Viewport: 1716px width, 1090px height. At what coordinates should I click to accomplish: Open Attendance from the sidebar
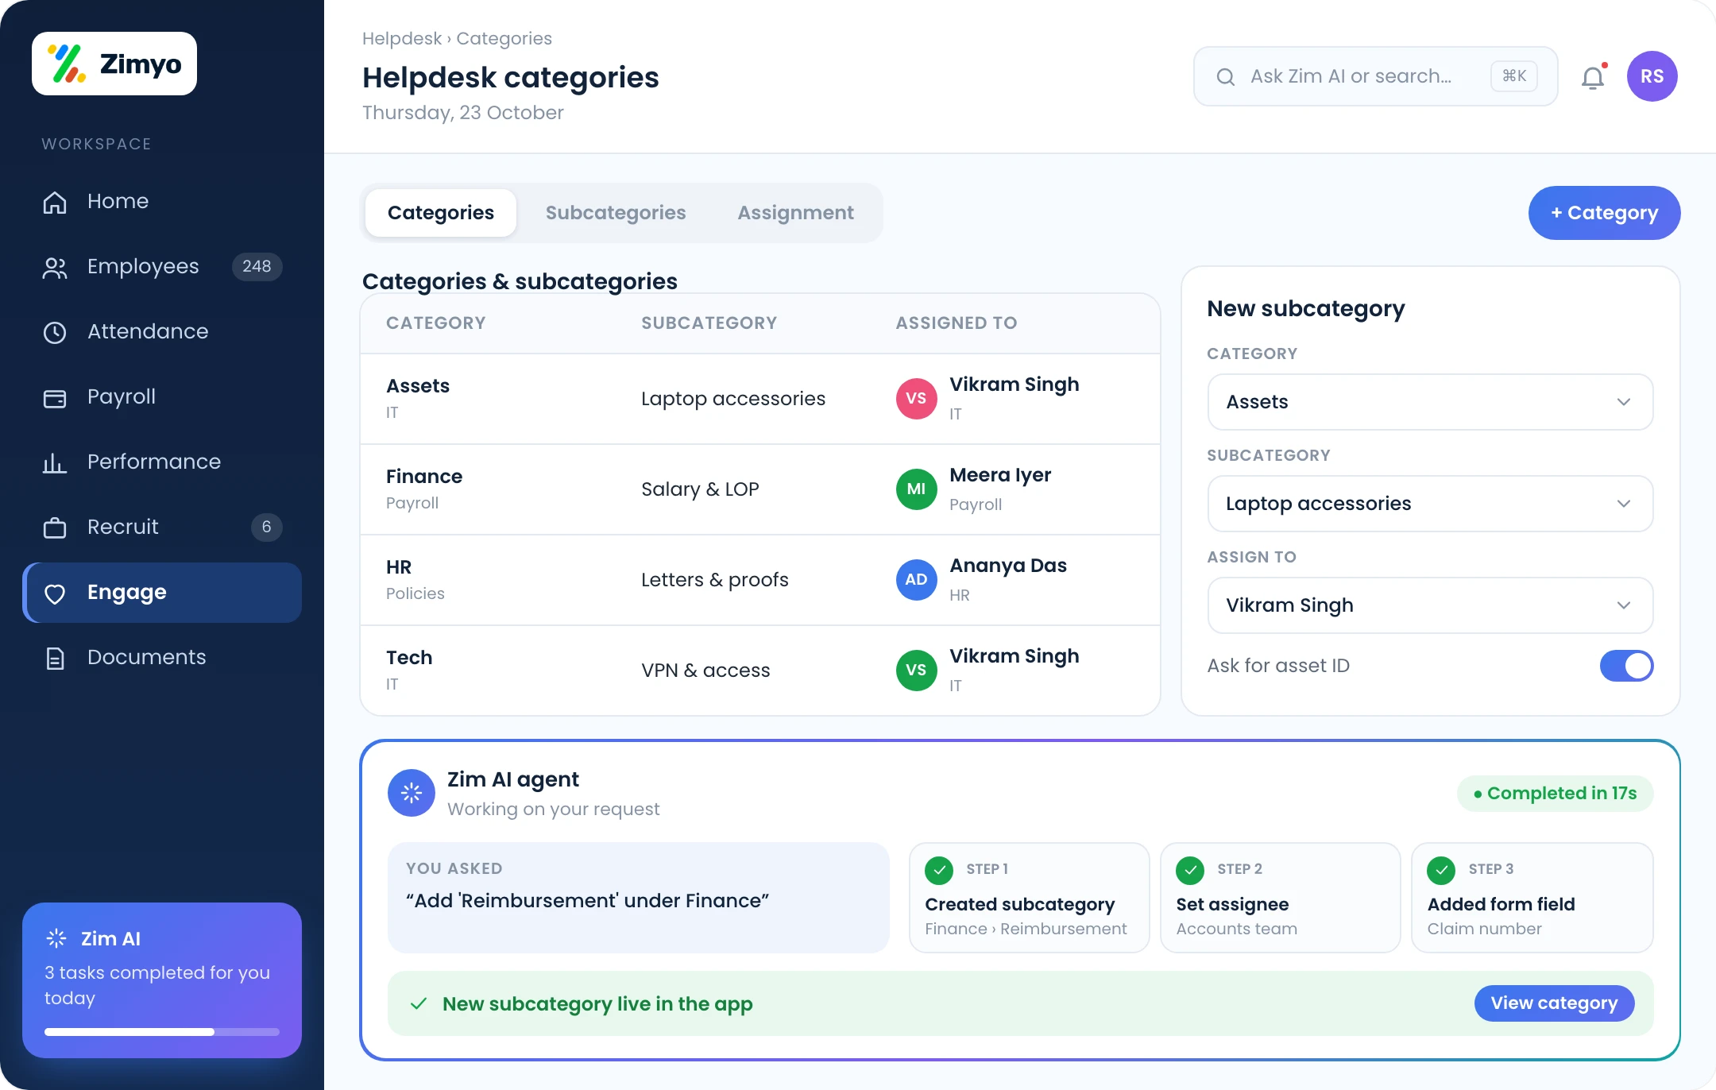[162, 331]
